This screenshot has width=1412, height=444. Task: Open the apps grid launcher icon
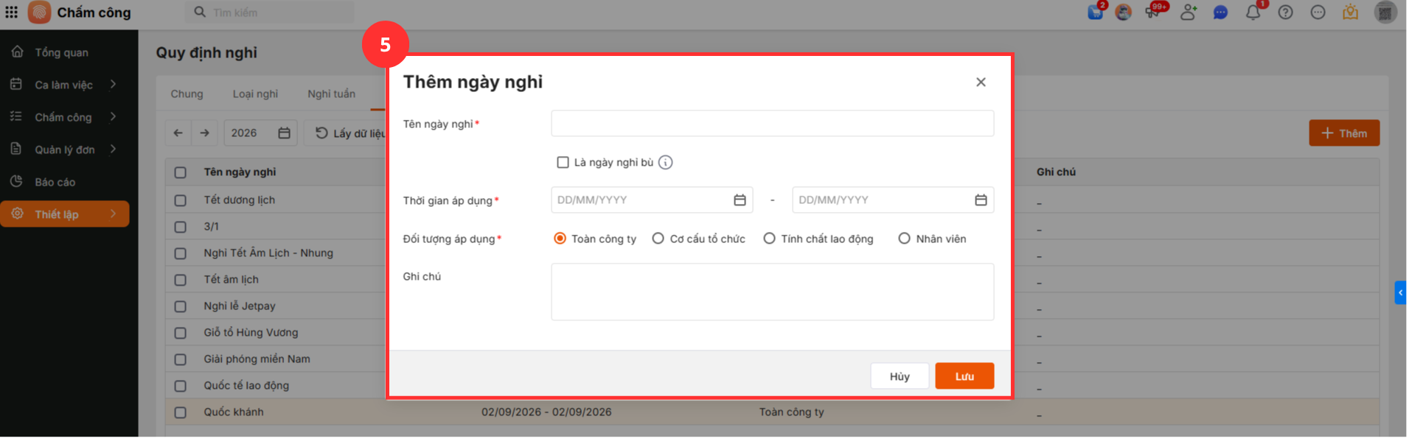click(12, 13)
